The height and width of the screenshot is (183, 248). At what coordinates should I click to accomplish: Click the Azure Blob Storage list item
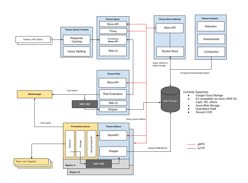(x=207, y=105)
